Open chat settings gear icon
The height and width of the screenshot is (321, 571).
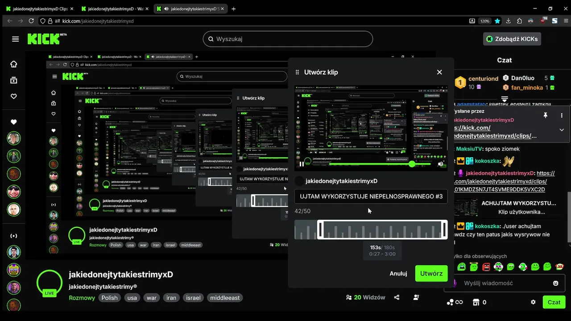pos(533,302)
